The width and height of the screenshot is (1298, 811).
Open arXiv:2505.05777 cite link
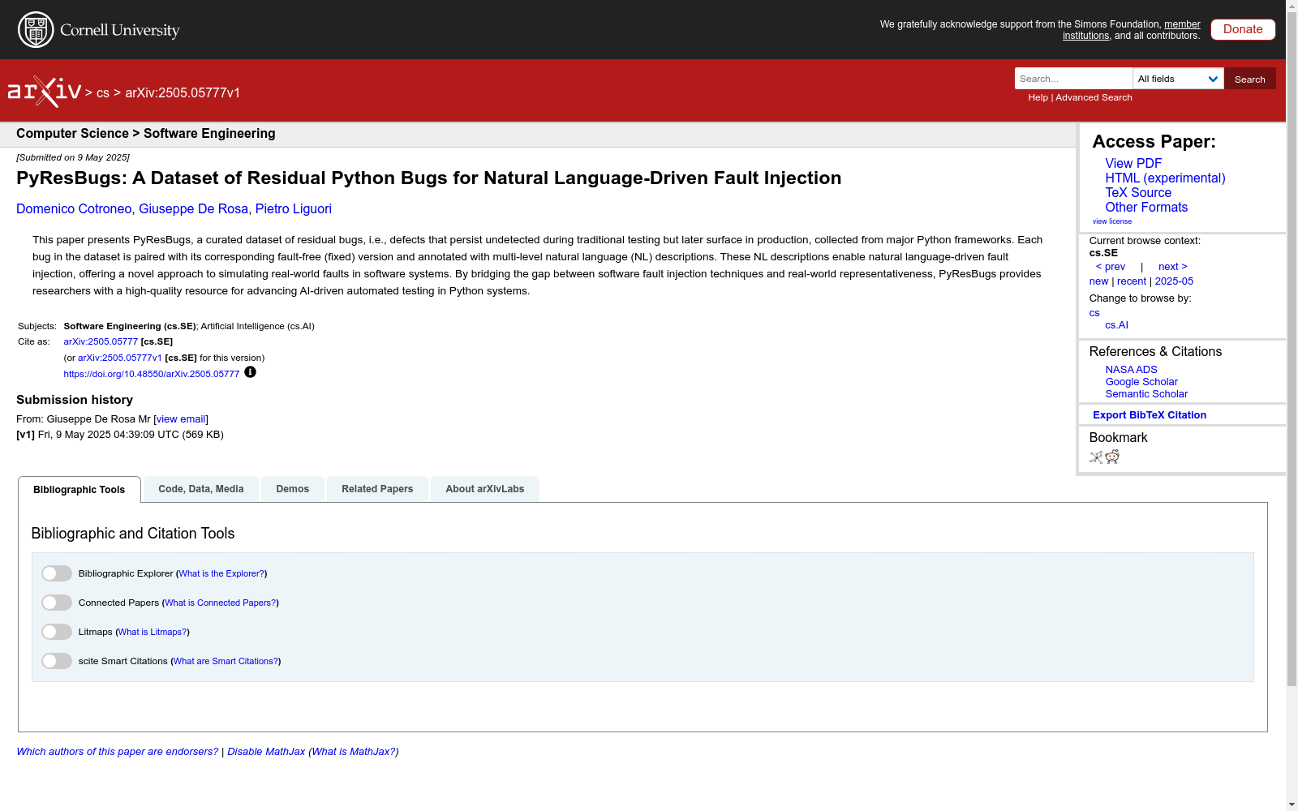click(101, 341)
